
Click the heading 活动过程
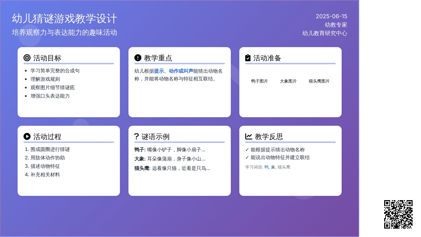coord(47,137)
